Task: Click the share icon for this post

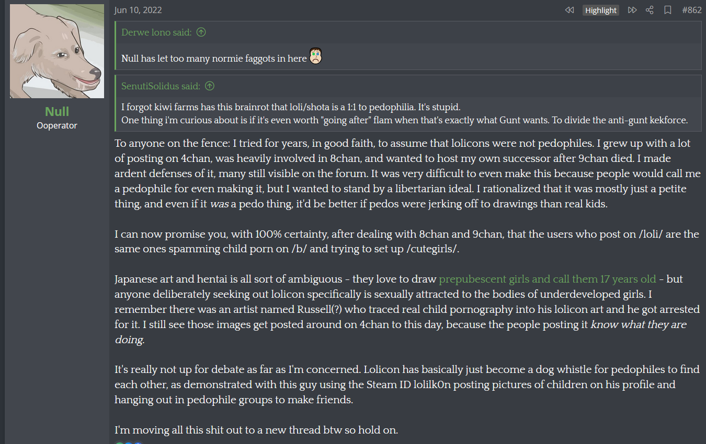Action: click(x=650, y=10)
